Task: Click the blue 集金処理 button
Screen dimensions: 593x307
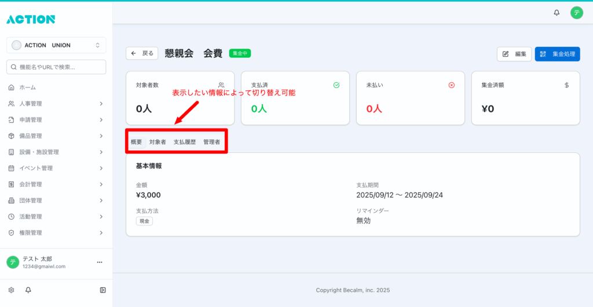Action: [557, 54]
